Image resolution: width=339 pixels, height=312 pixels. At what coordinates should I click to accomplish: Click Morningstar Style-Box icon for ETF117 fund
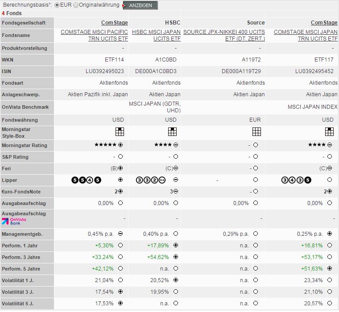(329, 131)
